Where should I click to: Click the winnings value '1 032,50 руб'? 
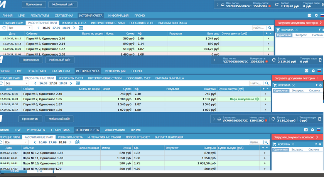pos(206,164)
